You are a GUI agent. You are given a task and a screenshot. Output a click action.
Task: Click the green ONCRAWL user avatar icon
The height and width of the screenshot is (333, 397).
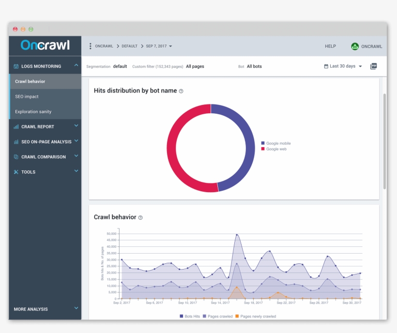(x=355, y=46)
